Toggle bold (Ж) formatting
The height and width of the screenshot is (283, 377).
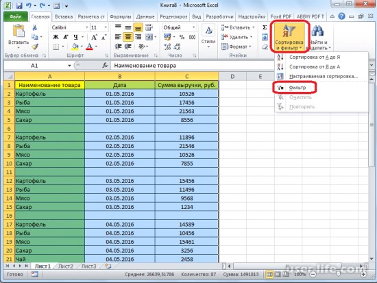(56, 37)
